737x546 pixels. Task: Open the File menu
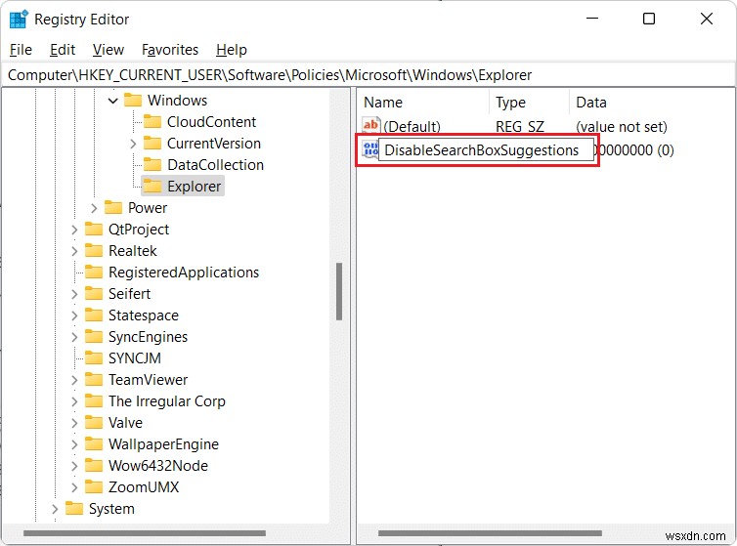[21, 50]
